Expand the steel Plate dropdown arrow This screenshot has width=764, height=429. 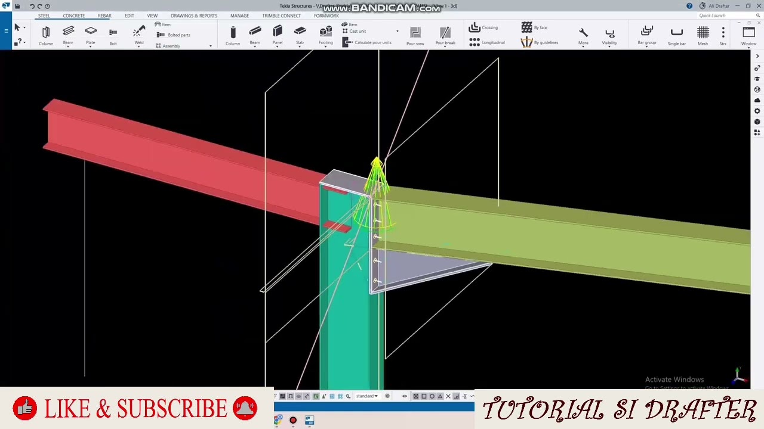(91, 46)
